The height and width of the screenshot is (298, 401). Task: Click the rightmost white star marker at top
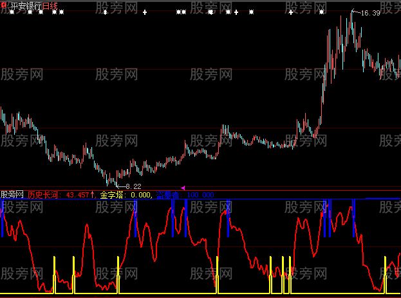pos(321,12)
